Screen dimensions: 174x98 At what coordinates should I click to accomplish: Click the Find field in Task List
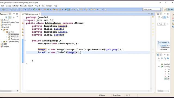161,24
